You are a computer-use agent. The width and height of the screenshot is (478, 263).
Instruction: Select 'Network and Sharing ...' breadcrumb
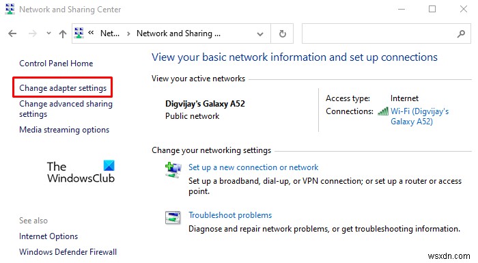point(178,33)
